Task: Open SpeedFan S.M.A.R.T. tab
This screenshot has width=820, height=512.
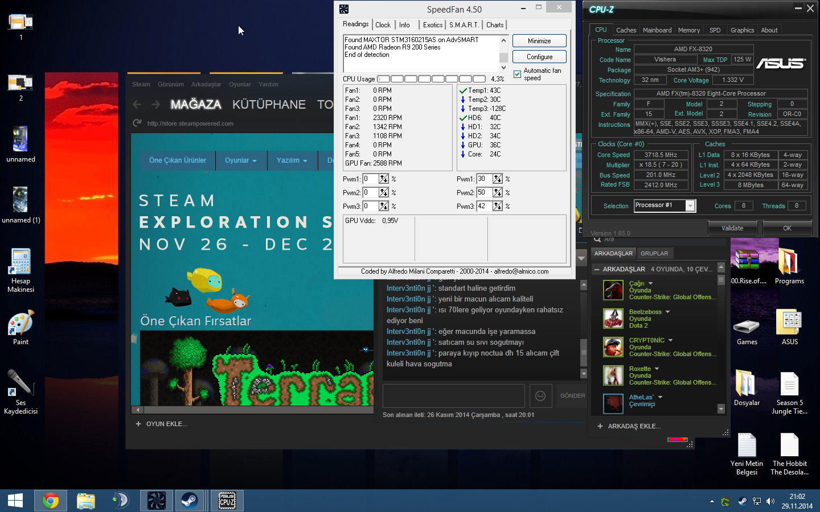Action: (x=464, y=25)
